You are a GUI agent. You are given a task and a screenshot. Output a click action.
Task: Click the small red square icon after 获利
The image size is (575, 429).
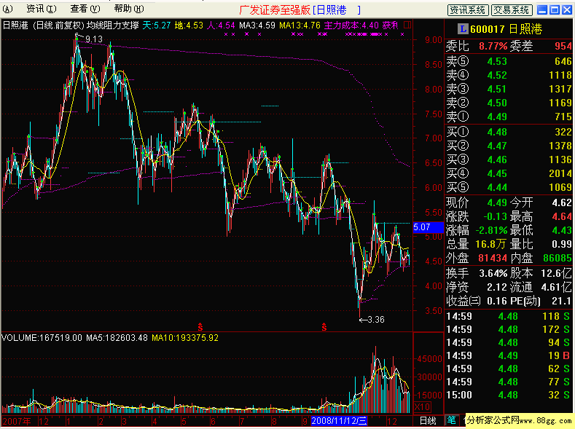(407, 25)
